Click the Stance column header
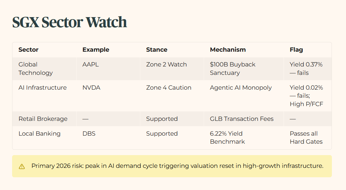Viewport: 346px width, 190px height. pyautogui.click(x=157, y=50)
